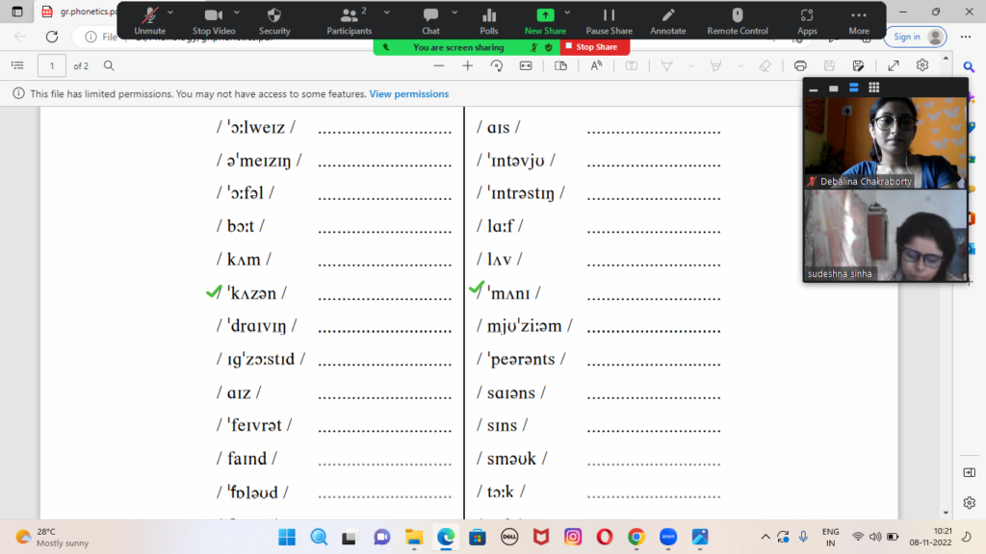986x554 pixels.
Task: Open the Zoom Security options
Action: point(273,19)
